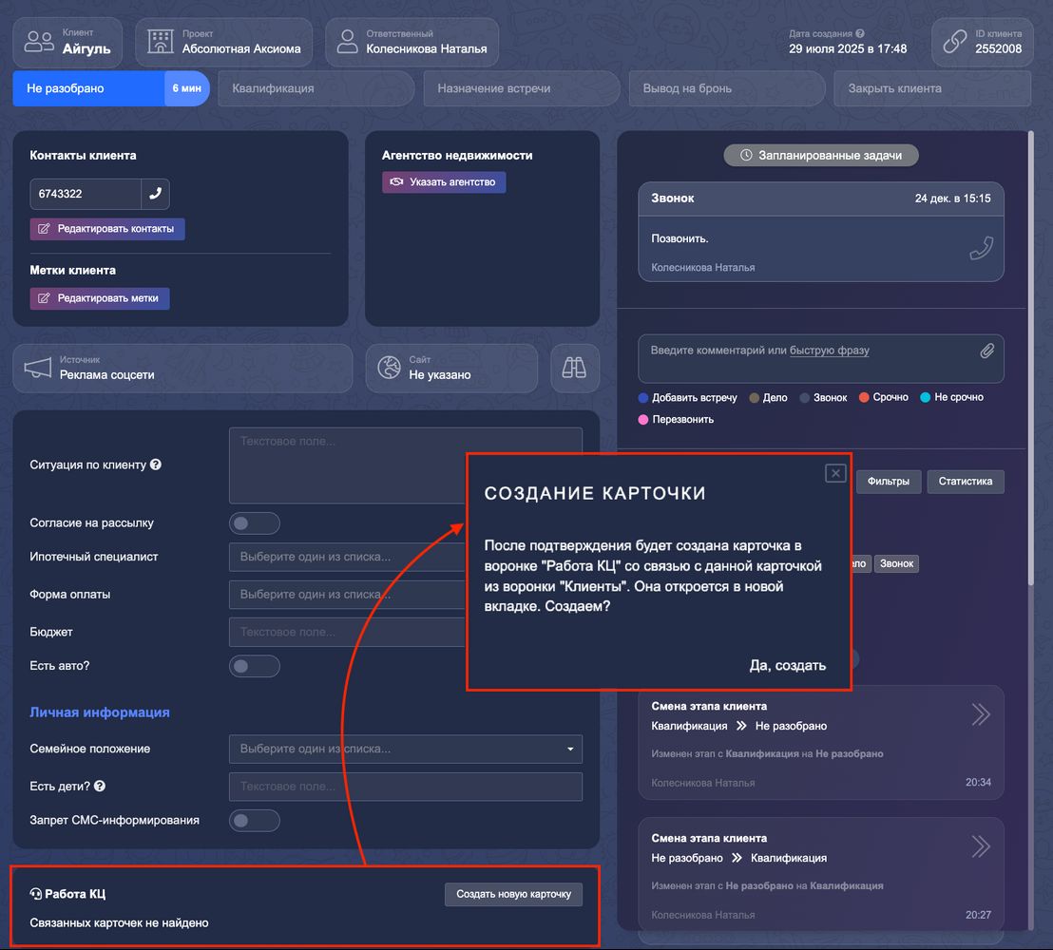Click the link icon next to ID клиента
Screen dimensions: 1053x950
(954, 42)
